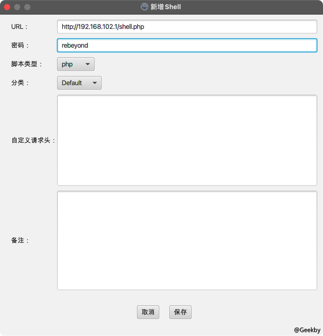The width and height of the screenshot is (323, 336).
Task: Click the empty 自定义请求头 text area
Action: [x=187, y=140]
